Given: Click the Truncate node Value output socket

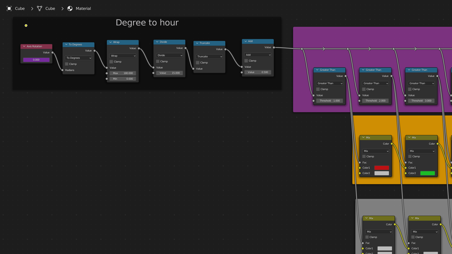Looking at the screenshot, I should (x=225, y=49).
